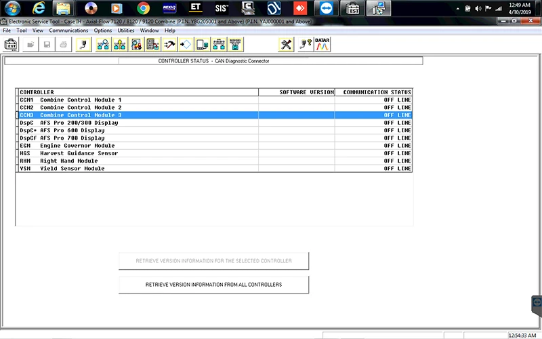Click OFF LINE status for EGM row

coord(397,146)
